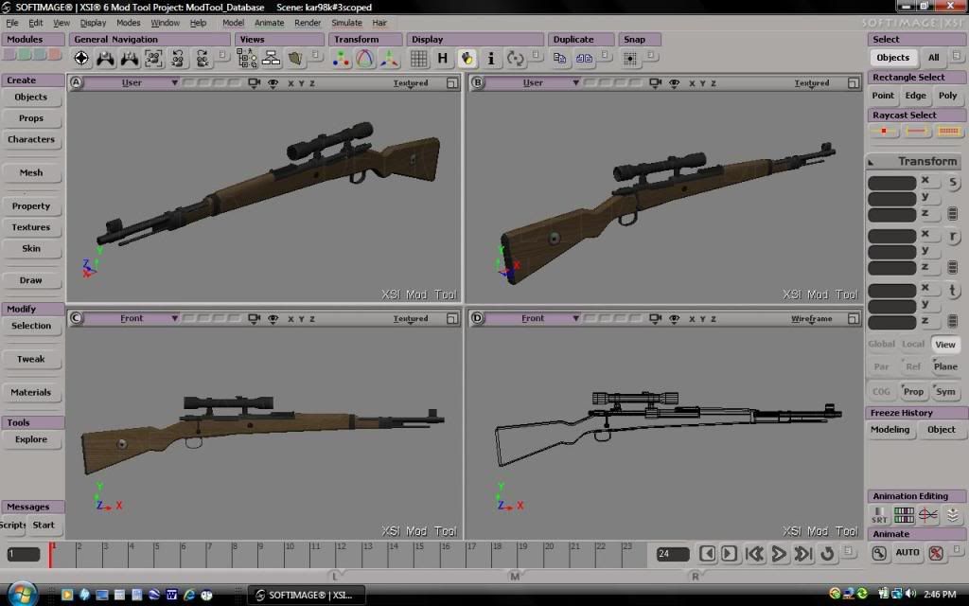Toggle the Plane transform mode

coord(945,366)
